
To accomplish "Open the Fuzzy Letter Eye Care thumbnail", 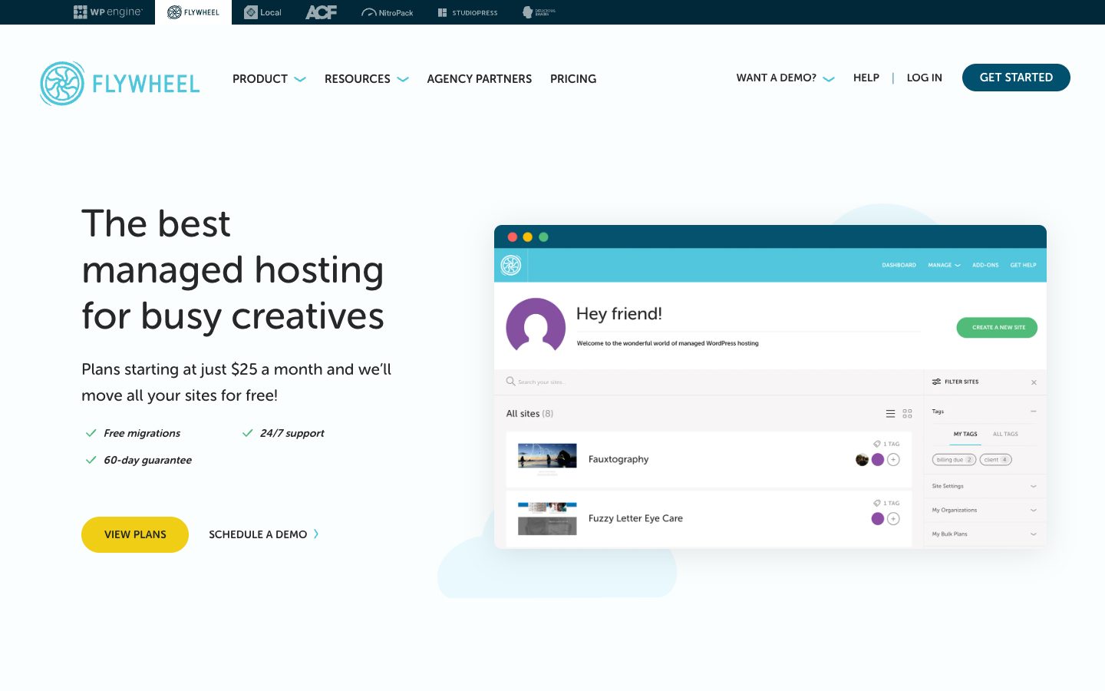I will (547, 518).
